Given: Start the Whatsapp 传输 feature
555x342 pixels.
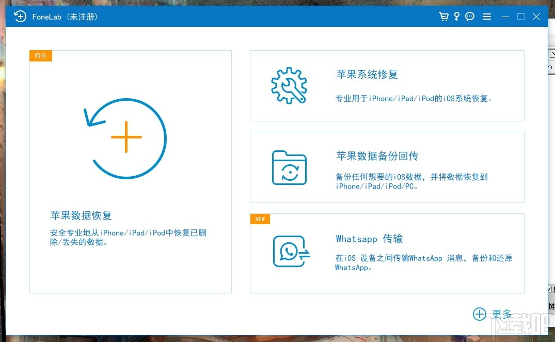Looking at the screenshot, I should click(387, 253).
